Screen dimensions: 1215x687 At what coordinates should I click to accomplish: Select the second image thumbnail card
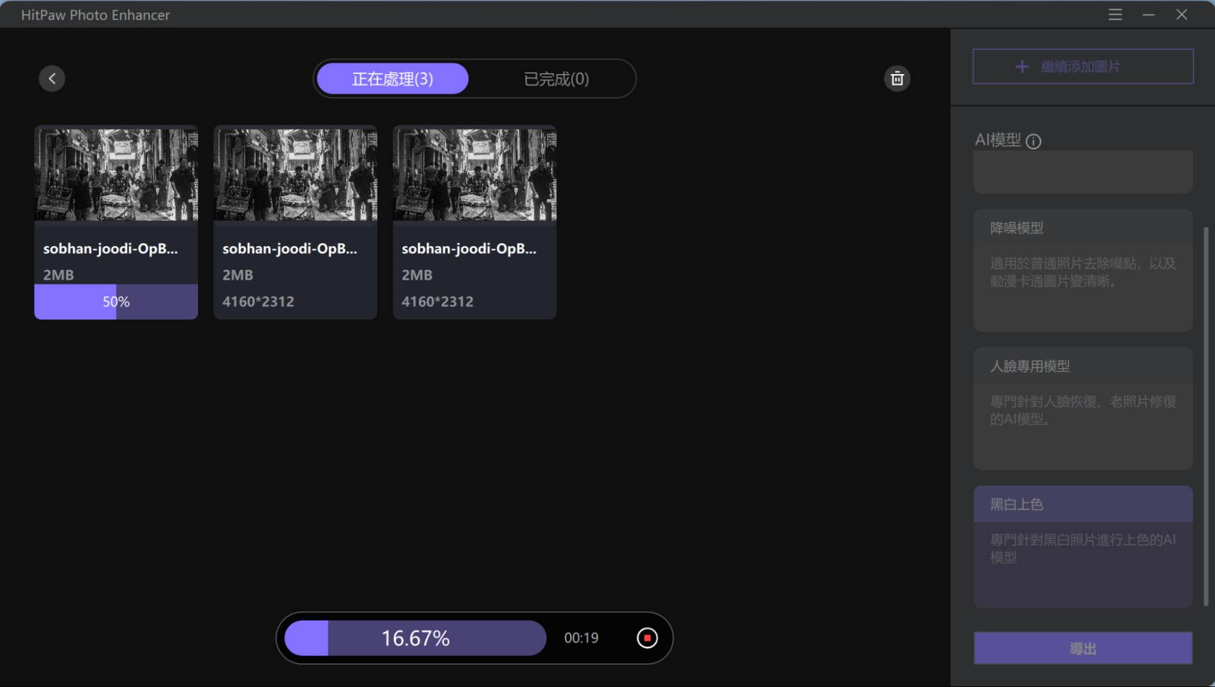pos(295,222)
